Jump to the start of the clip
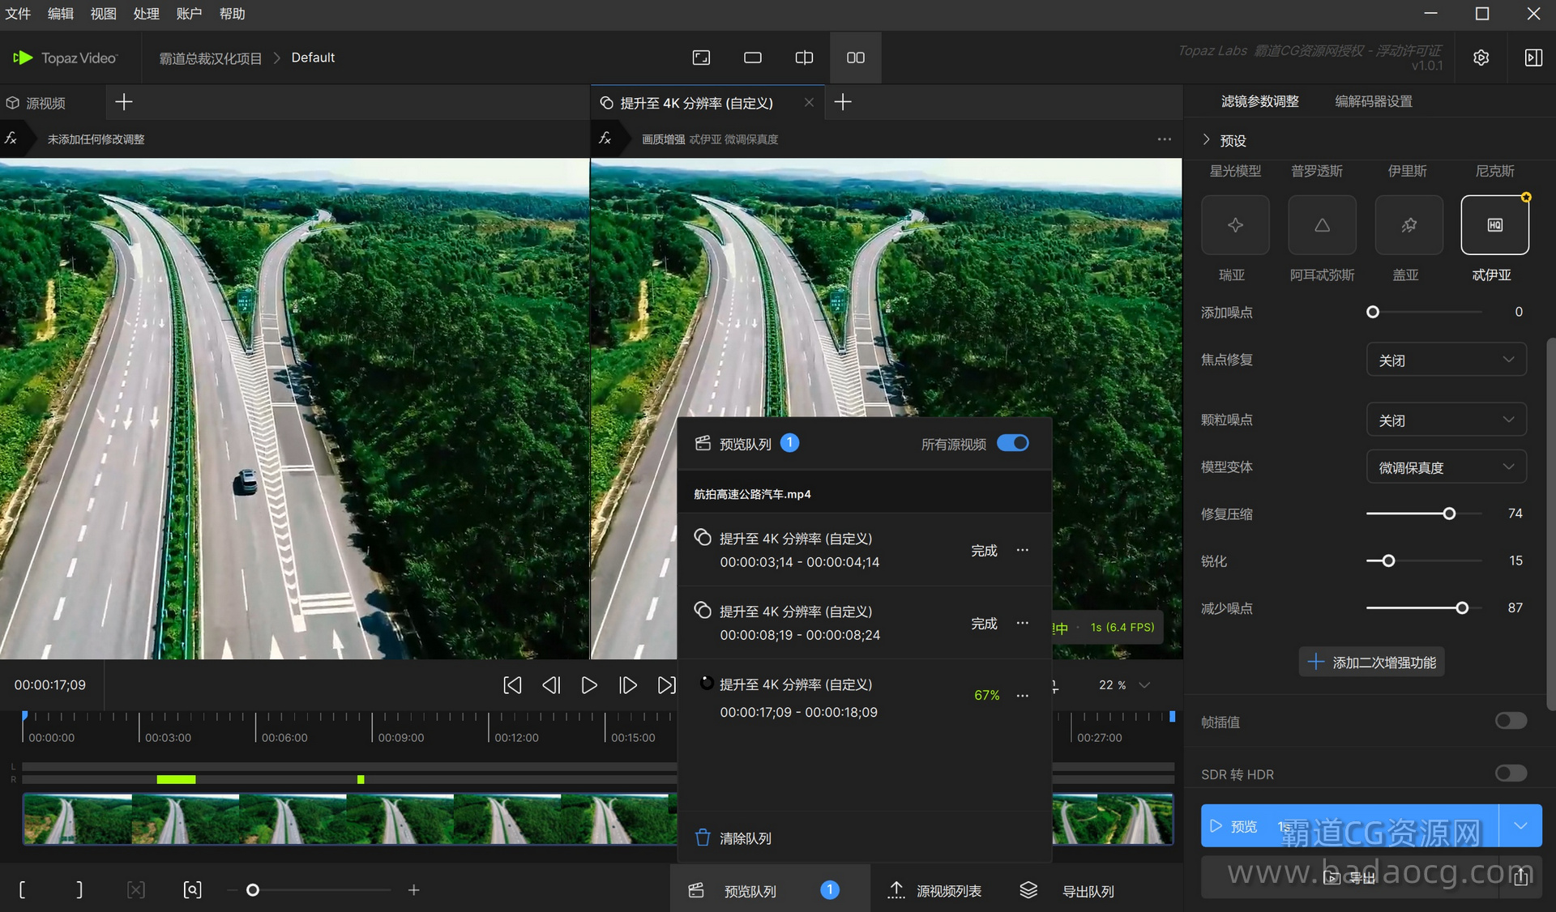The width and height of the screenshot is (1556, 912). (512, 685)
